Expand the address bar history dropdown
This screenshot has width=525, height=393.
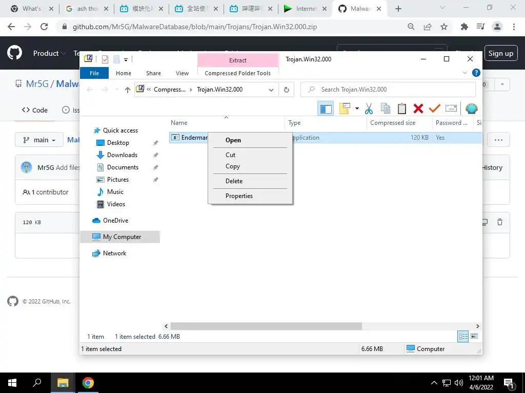(271, 90)
